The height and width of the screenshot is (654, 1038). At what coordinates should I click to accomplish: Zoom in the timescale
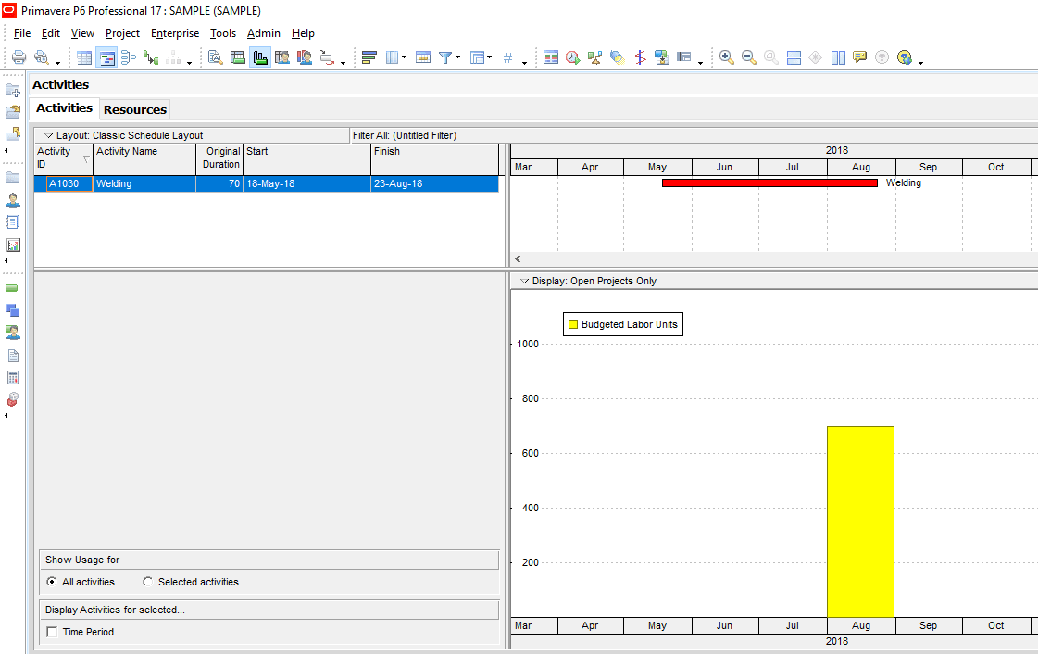(726, 57)
